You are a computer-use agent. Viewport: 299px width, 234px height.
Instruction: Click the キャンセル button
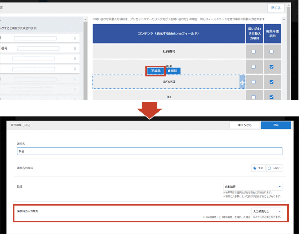click(244, 125)
